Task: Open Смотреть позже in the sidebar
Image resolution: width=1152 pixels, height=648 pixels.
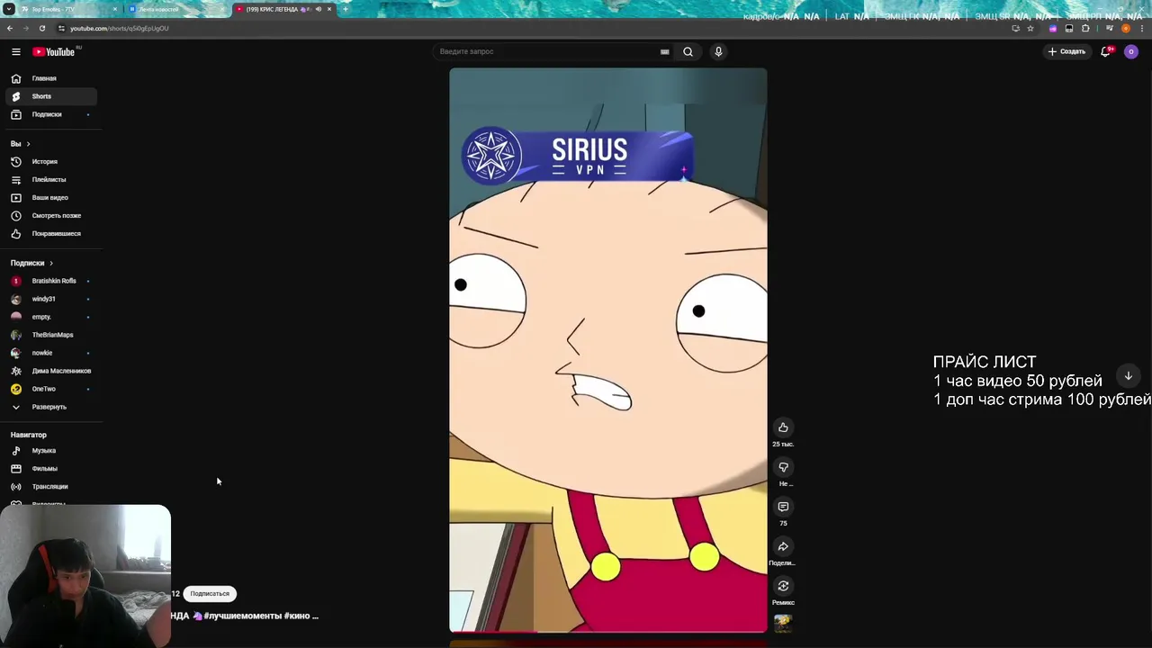Action: 50,216
